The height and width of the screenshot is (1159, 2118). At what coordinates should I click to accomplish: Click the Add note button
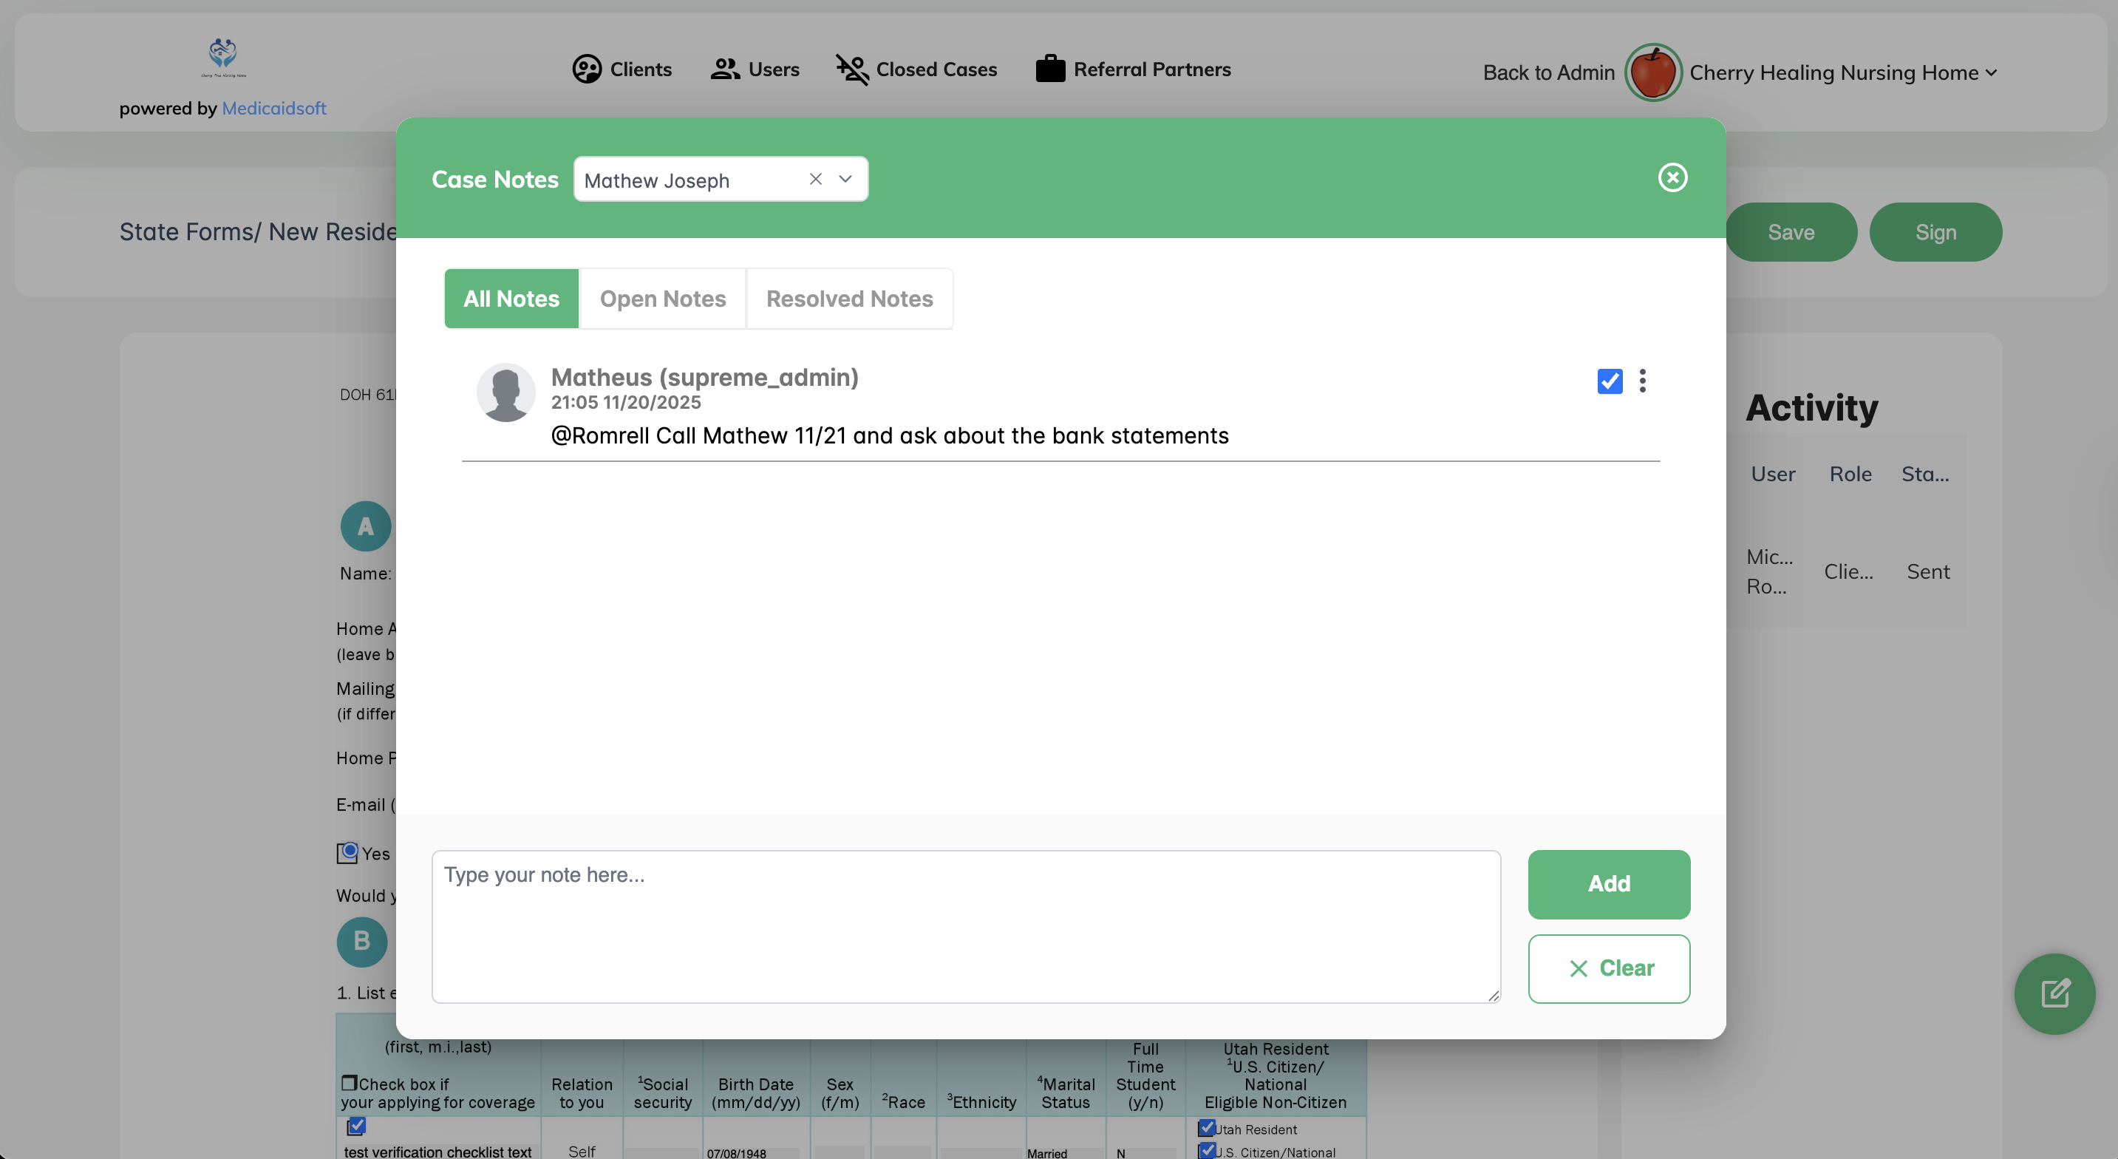1607,883
